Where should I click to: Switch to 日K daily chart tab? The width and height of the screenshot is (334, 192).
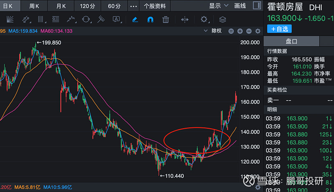click(10, 6)
